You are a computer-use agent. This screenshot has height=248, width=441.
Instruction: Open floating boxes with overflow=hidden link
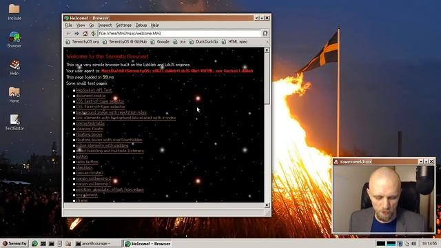pyautogui.click(x=109, y=140)
